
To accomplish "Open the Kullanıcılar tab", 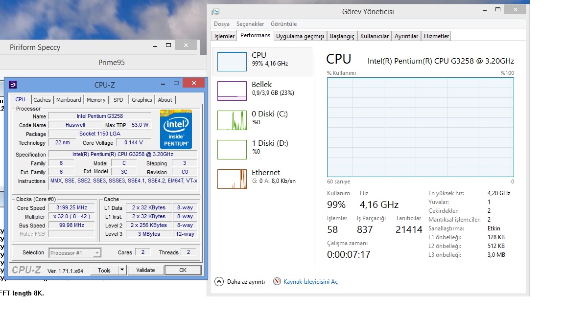I will point(375,36).
